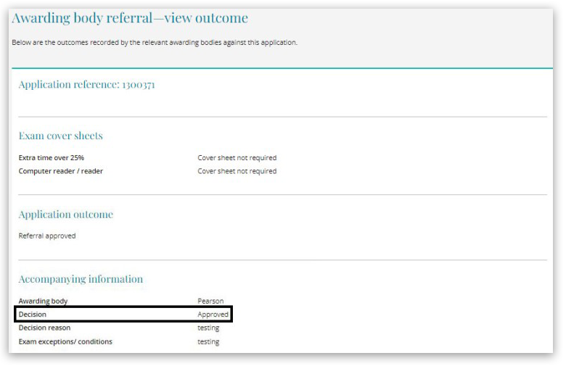566x366 pixels.
Task: Select the 'Application reference: 1300371' heading
Action: click(x=86, y=86)
